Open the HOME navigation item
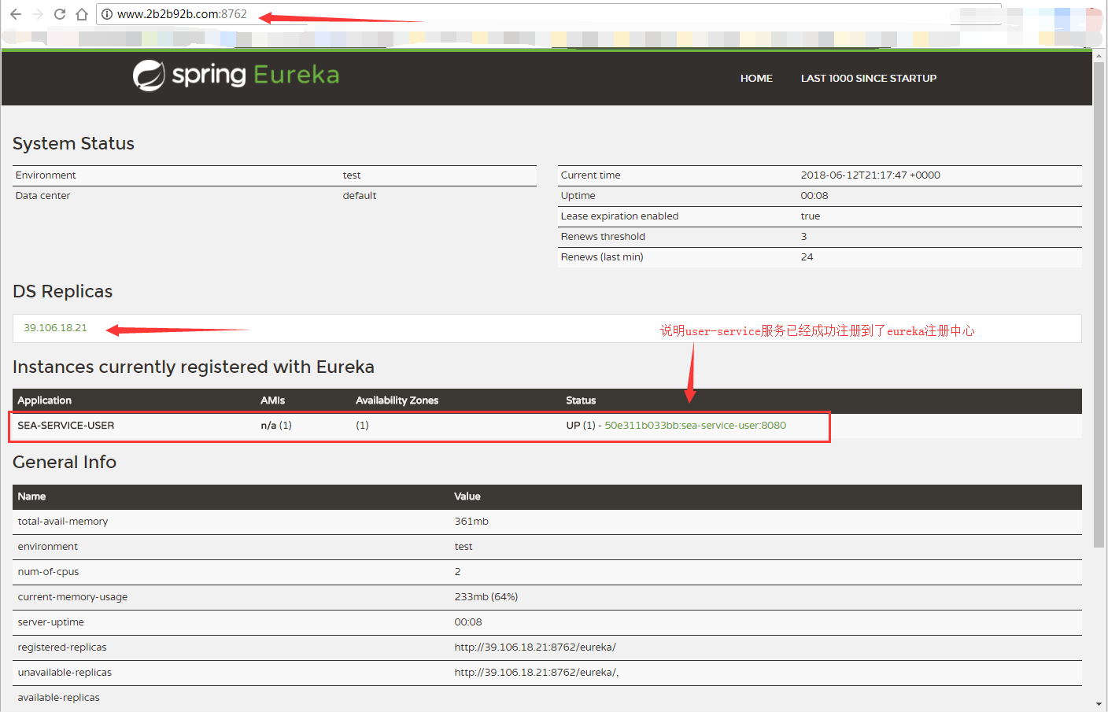 click(756, 79)
